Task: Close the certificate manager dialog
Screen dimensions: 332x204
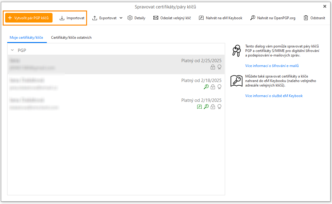Action: (324, 6)
